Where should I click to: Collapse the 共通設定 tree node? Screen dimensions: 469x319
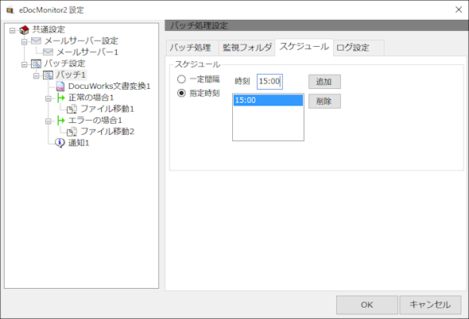click(x=12, y=30)
